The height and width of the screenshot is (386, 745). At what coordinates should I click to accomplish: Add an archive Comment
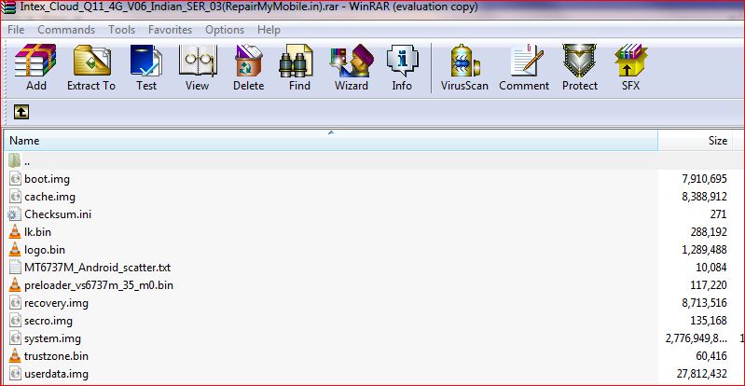pyautogui.click(x=524, y=68)
